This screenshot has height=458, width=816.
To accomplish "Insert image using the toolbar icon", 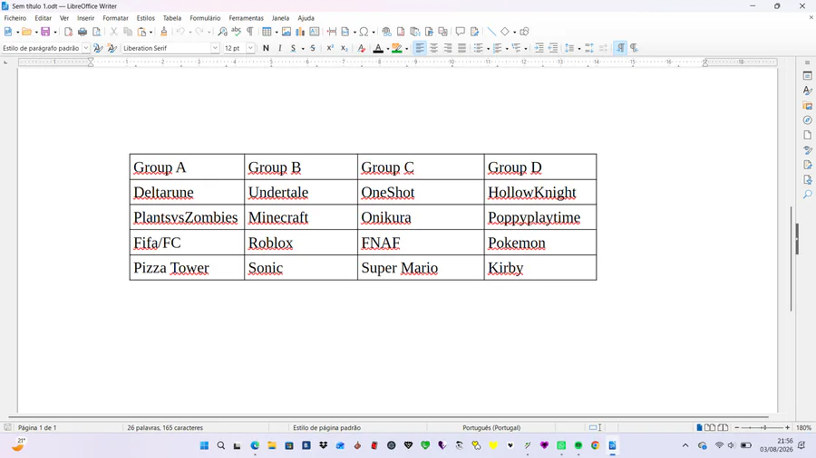I will coord(287,32).
